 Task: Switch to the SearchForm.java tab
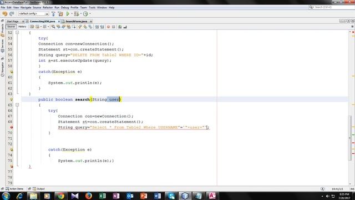pyautogui.click(x=77, y=21)
